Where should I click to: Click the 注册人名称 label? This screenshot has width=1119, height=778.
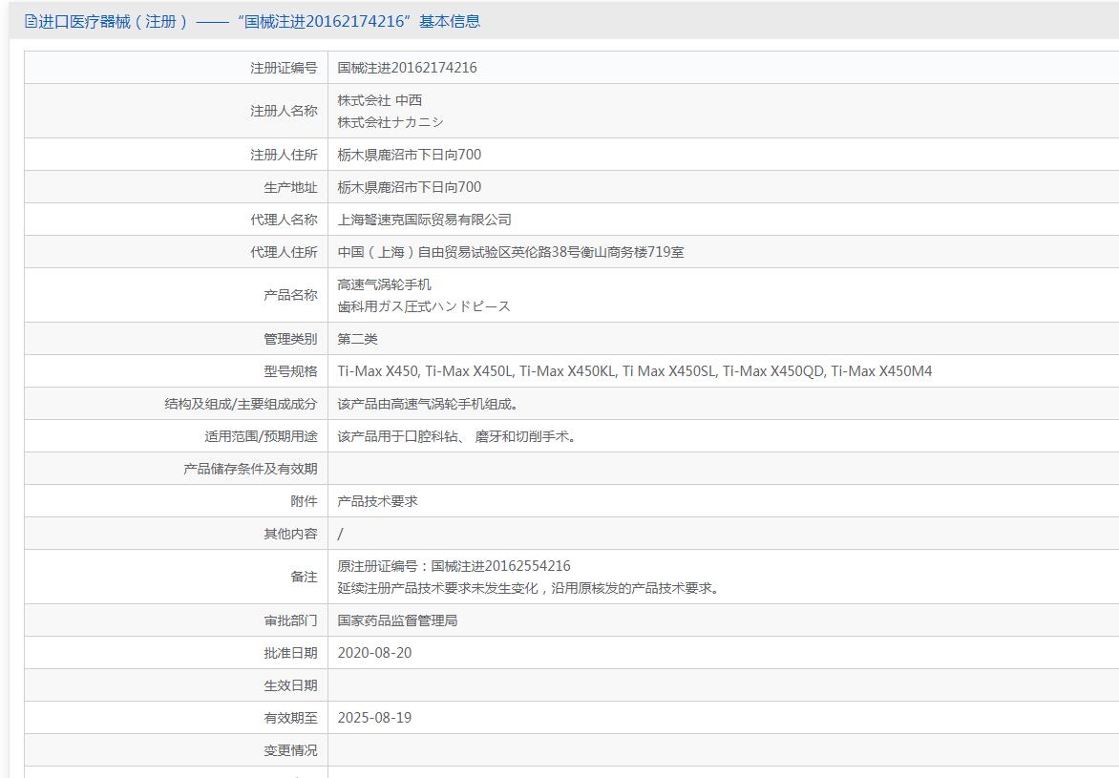tap(284, 111)
